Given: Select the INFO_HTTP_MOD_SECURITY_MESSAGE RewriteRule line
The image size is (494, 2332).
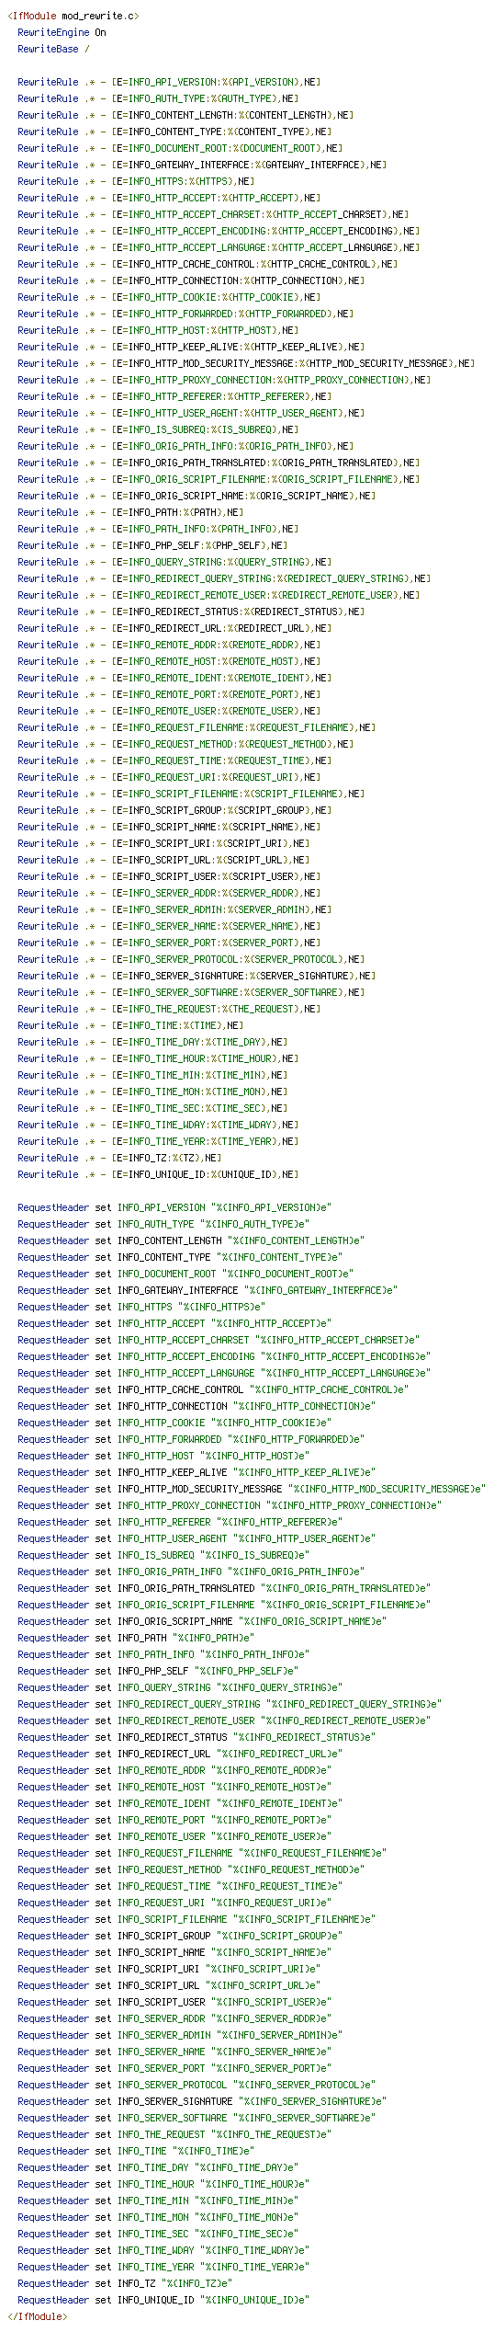Looking at the screenshot, I should 246,363.
